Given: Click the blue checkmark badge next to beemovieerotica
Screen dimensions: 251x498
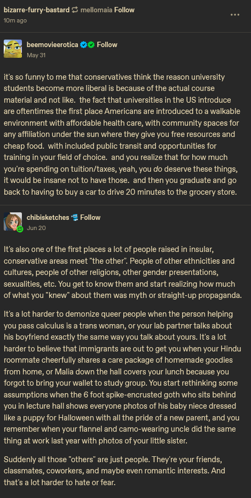Looking at the screenshot, I should [x=83, y=45].
